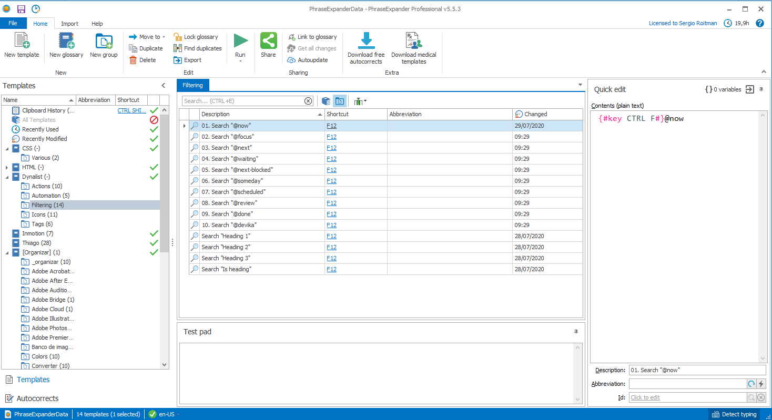Create a New glossary
The image size is (772, 420).
click(x=66, y=42)
